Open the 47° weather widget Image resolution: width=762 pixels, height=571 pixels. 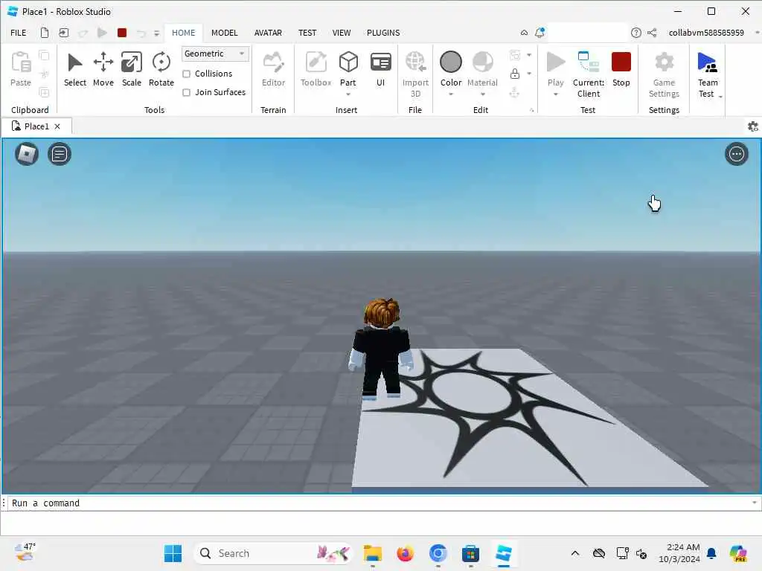pos(25,553)
